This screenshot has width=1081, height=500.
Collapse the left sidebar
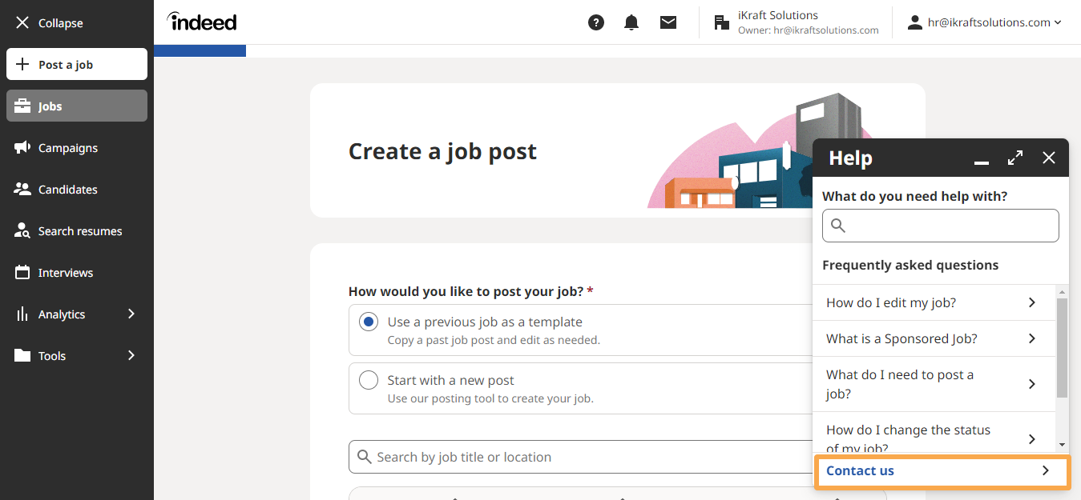49,22
